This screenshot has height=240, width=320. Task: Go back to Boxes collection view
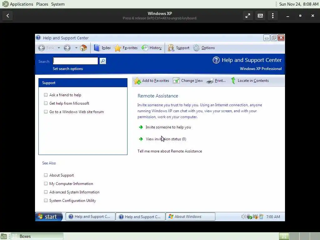pyautogui.click(x=8, y=16)
